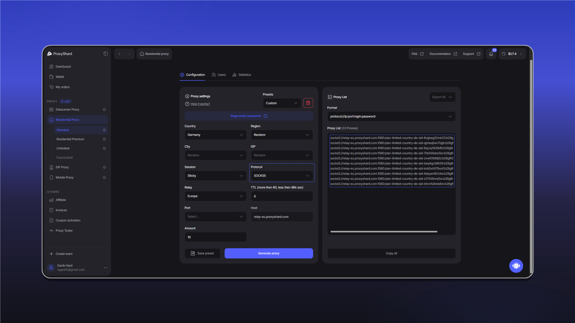
Task: Open the Protocol SOCKS5 dropdown
Action: coord(282,176)
